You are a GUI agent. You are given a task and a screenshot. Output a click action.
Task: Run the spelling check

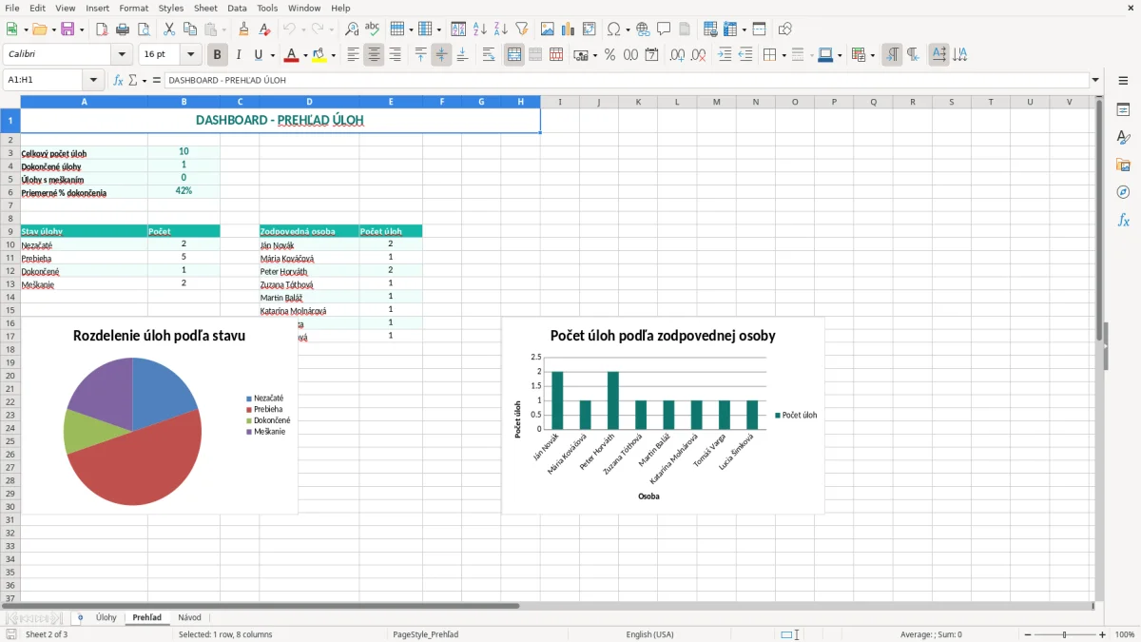coord(373,29)
